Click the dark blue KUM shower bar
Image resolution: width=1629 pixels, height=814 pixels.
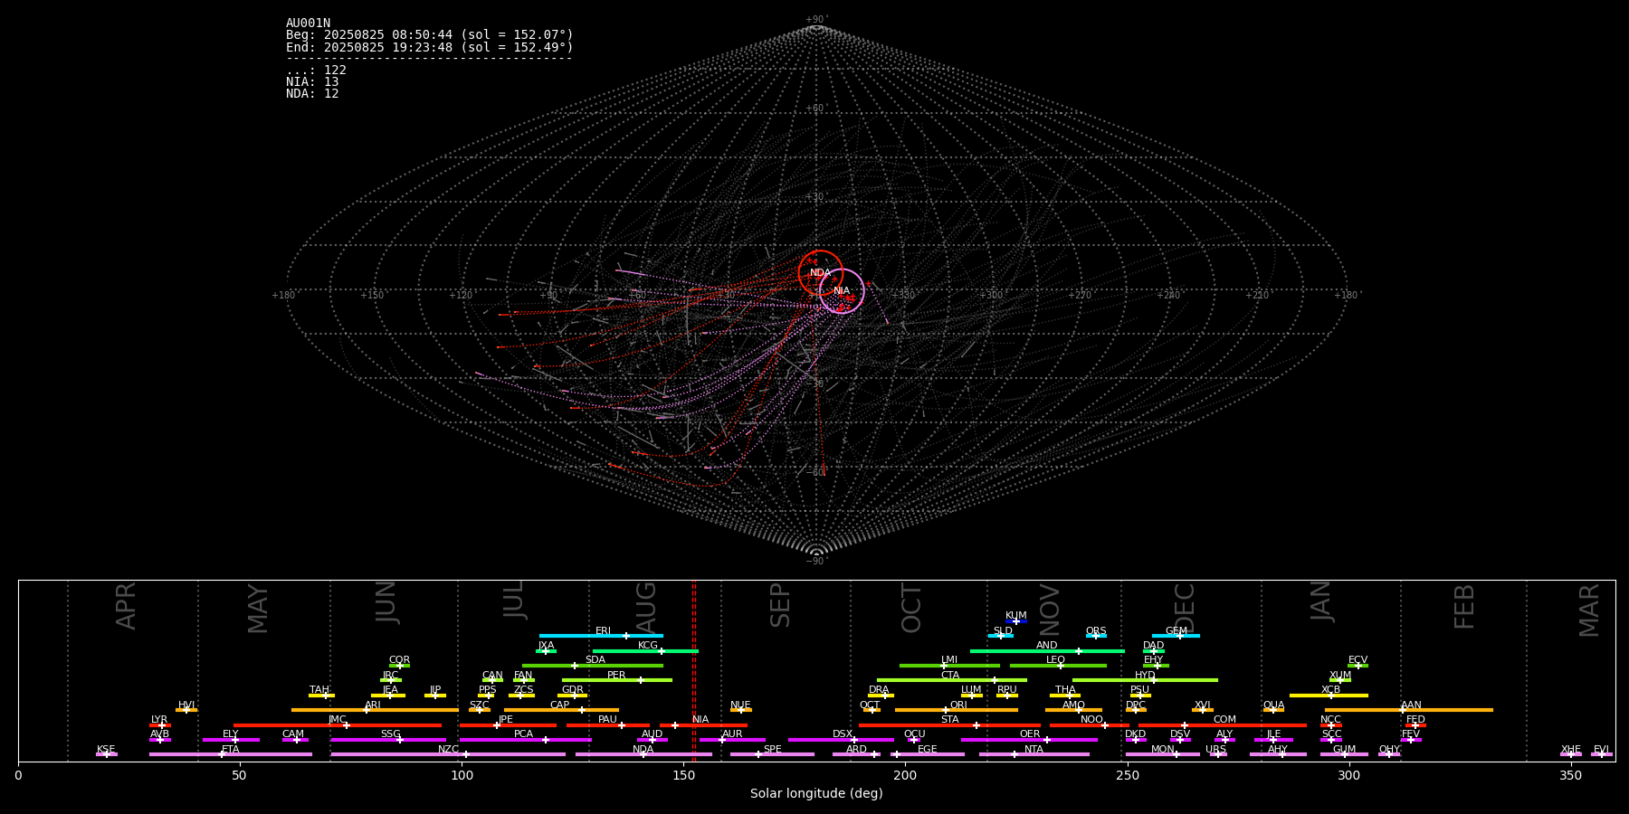pyautogui.click(x=1016, y=621)
